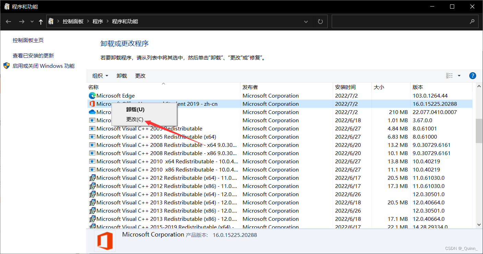Click icon of Visual C++ 2005 Redistributable (x64)

point(92,137)
